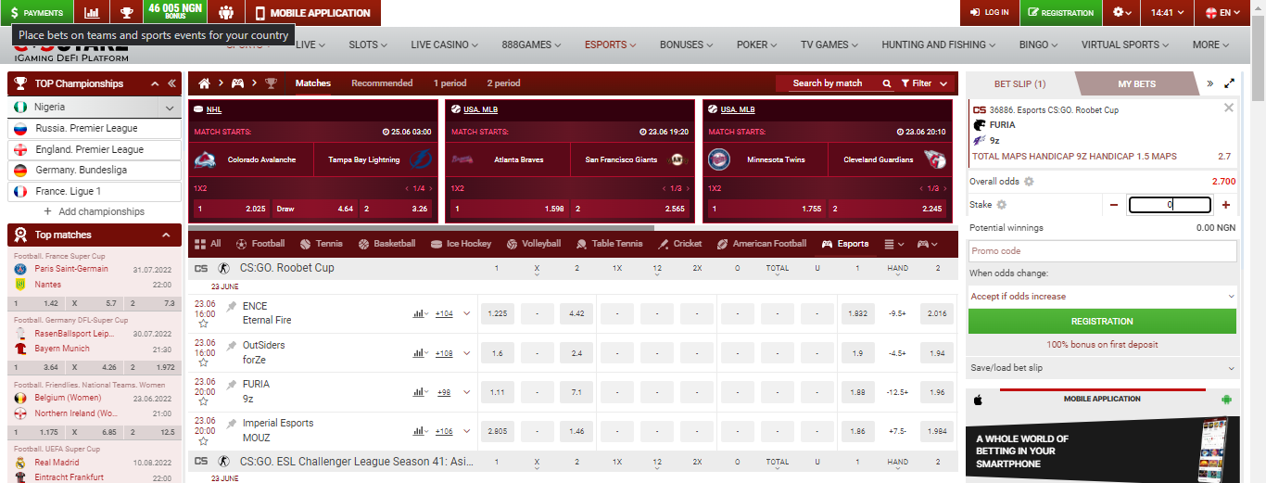
Task: Select the Cricket sport filter
Action: tap(680, 244)
